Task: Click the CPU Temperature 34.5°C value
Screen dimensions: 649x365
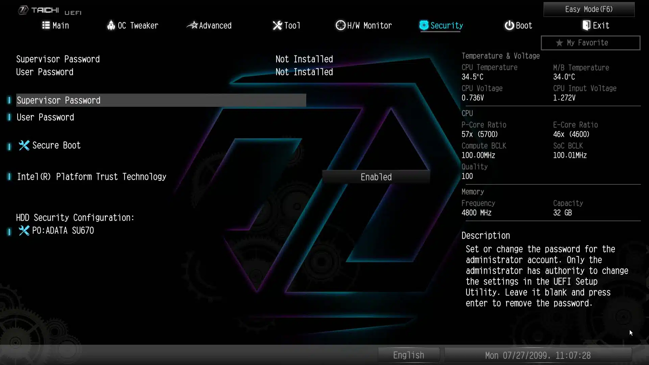Action: (472, 77)
